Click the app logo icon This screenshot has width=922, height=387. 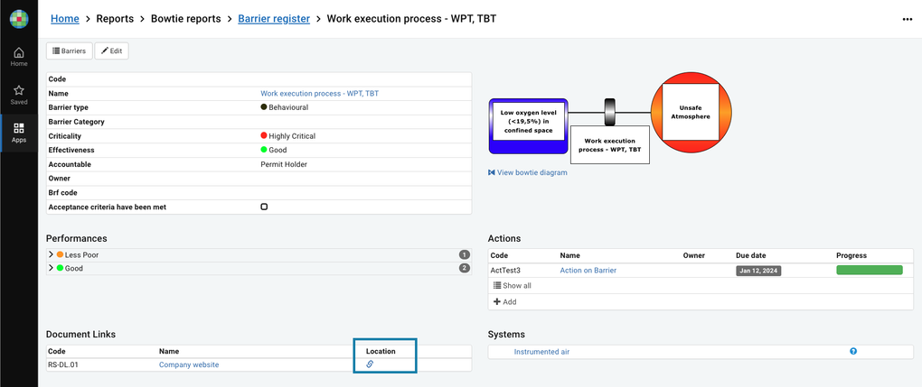18,18
